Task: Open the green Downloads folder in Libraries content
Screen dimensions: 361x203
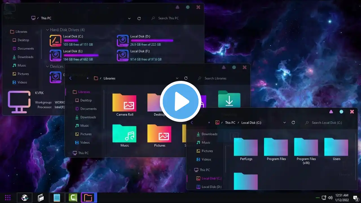Action: click(x=229, y=99)
